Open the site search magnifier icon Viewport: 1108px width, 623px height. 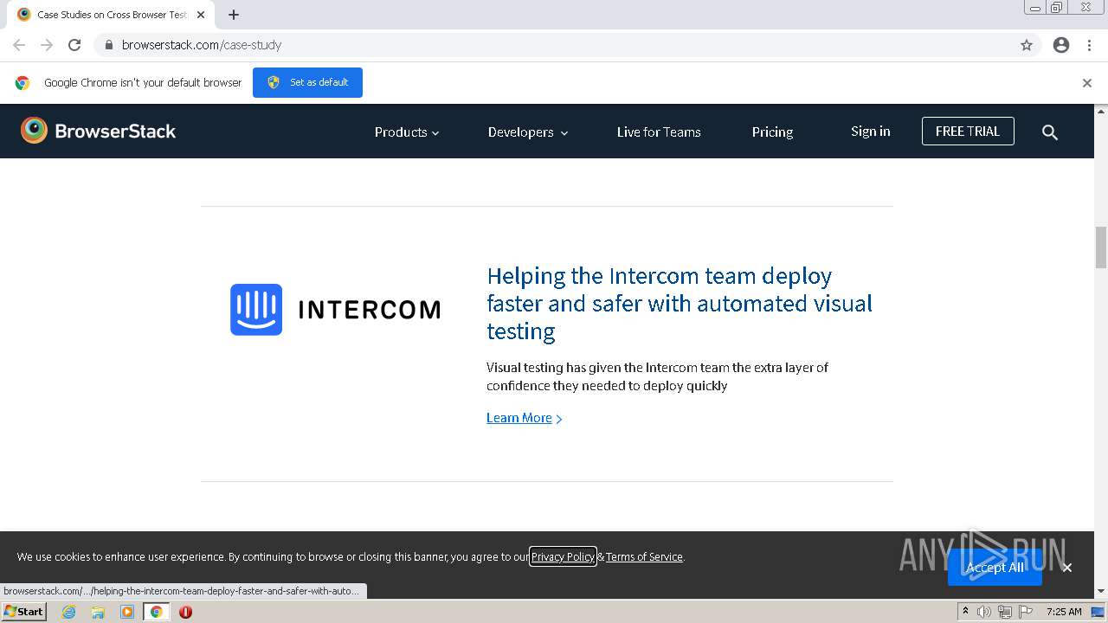tap(1050, 132)
